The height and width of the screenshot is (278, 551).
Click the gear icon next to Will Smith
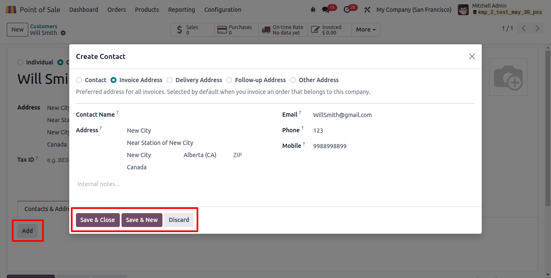[x=63, y=33]
